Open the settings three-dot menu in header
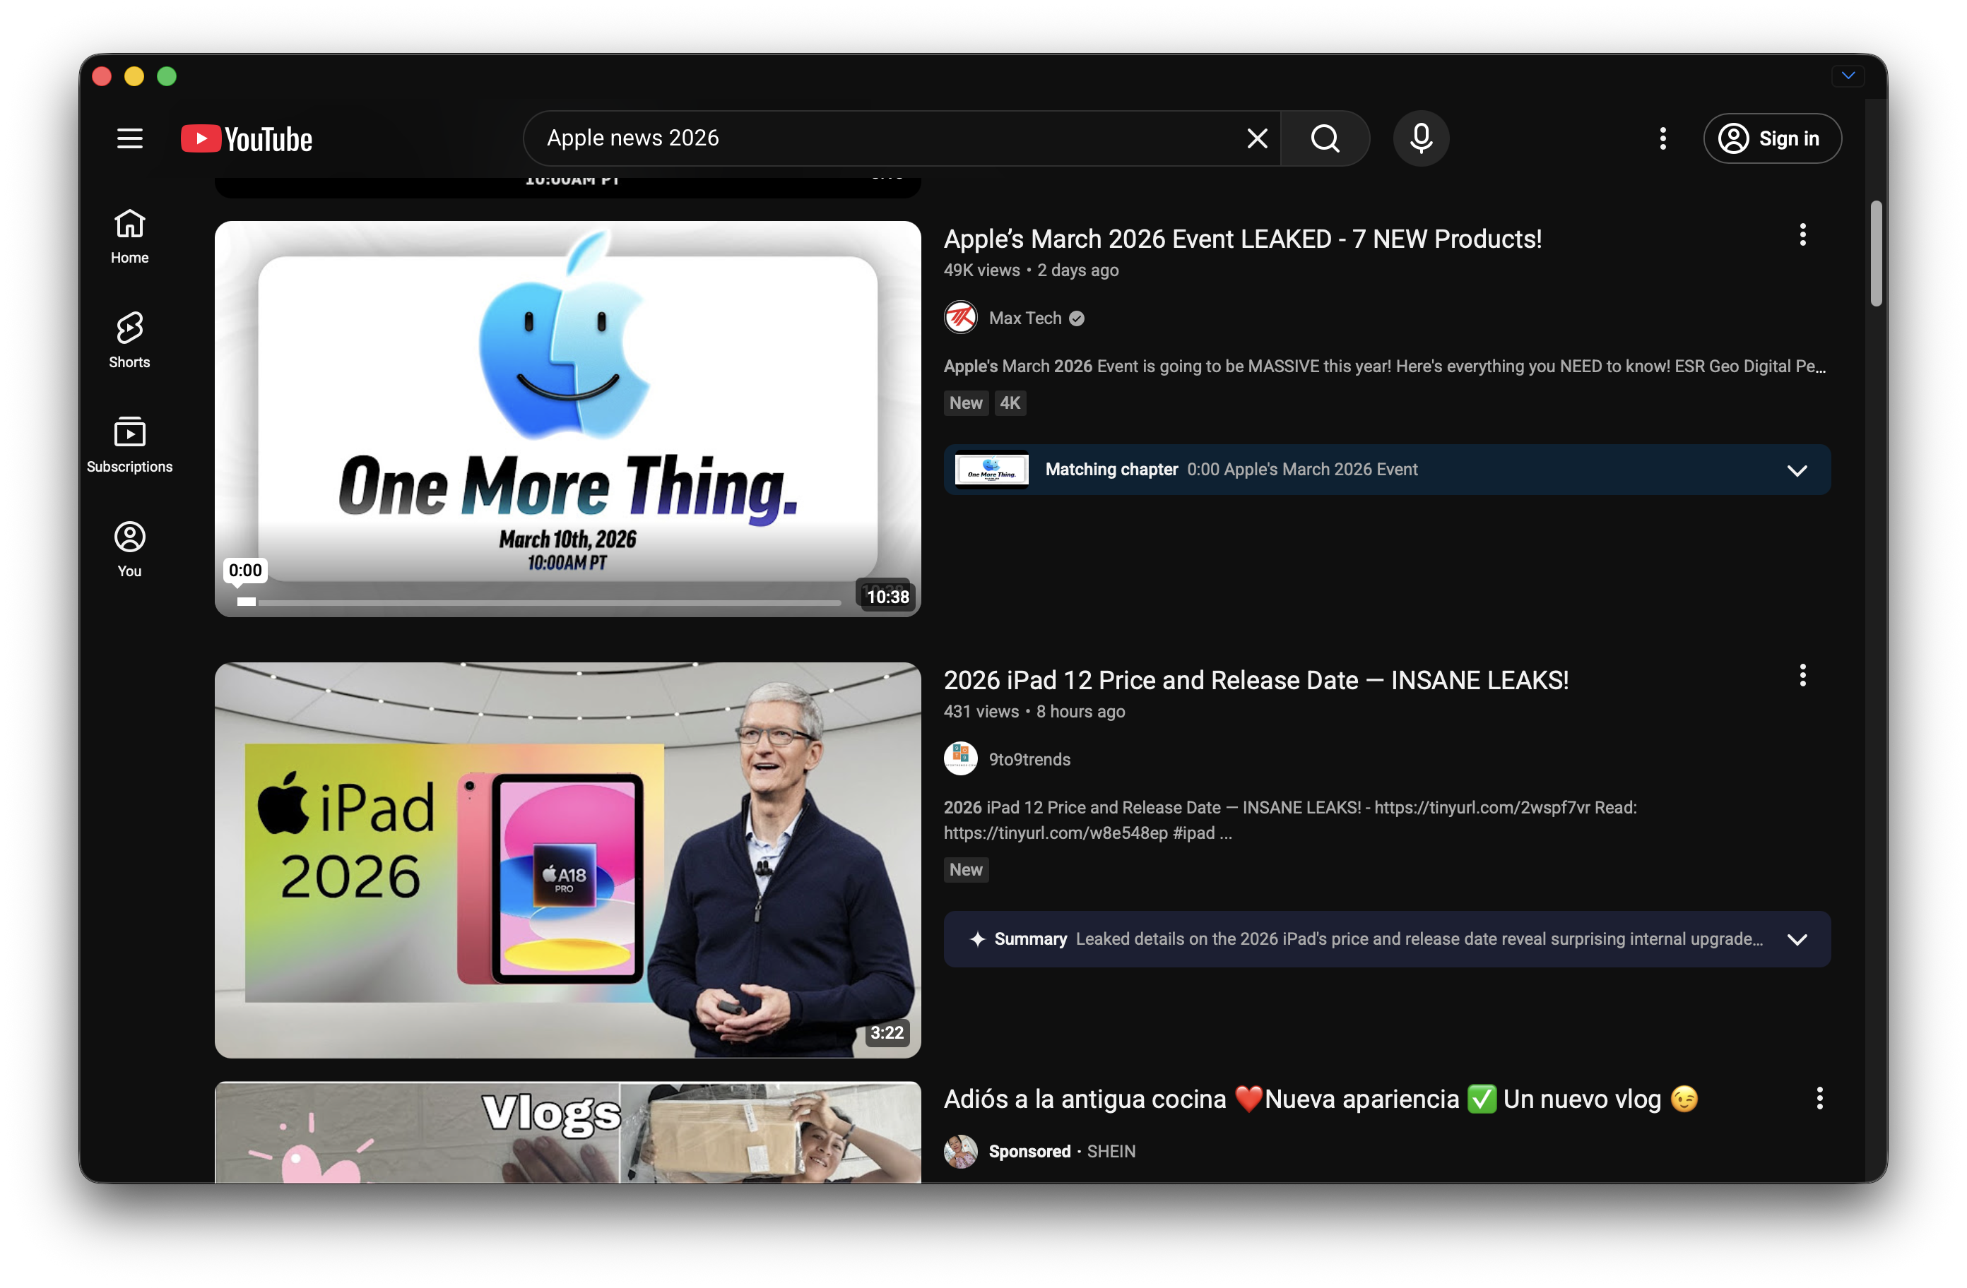Image resolution: width=1967 pixels, height=1288 pixels. point(1663,139)
